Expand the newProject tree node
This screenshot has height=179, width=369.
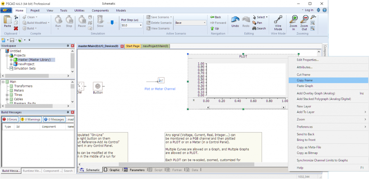pos(11,64)
